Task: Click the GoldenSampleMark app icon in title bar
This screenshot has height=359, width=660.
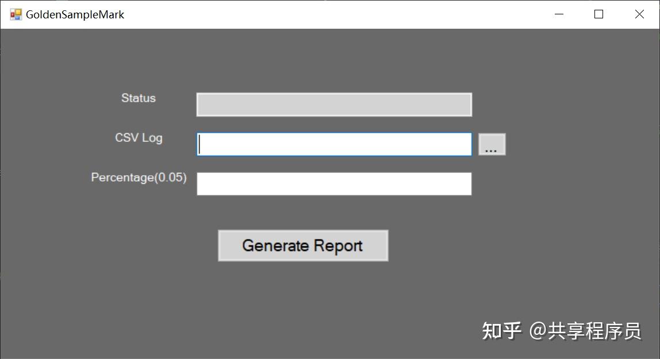Action: point(16,14)
